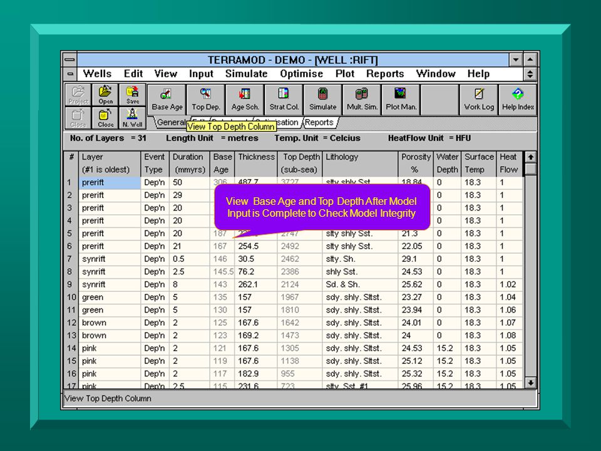This screenshot has width=601, height=451.
Task: Select heat flow value 1.08
Action: point(510,336)
